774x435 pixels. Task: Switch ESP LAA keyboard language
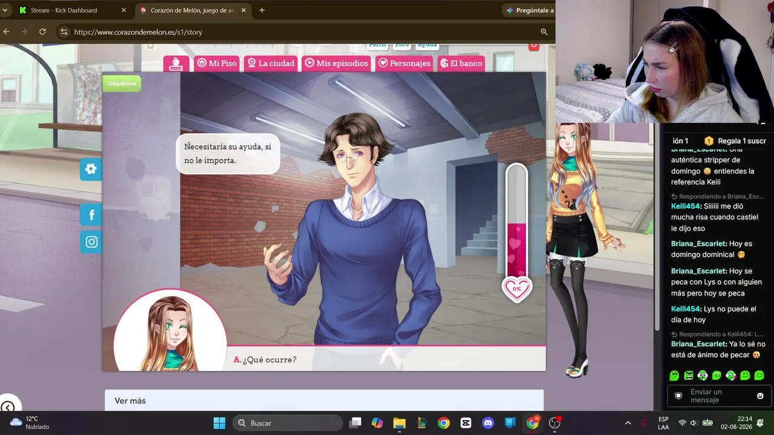[663, 423]
